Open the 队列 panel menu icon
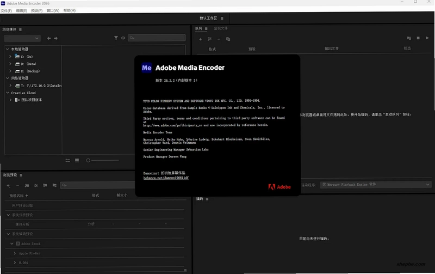435x274 pixels. coord(206,28)
